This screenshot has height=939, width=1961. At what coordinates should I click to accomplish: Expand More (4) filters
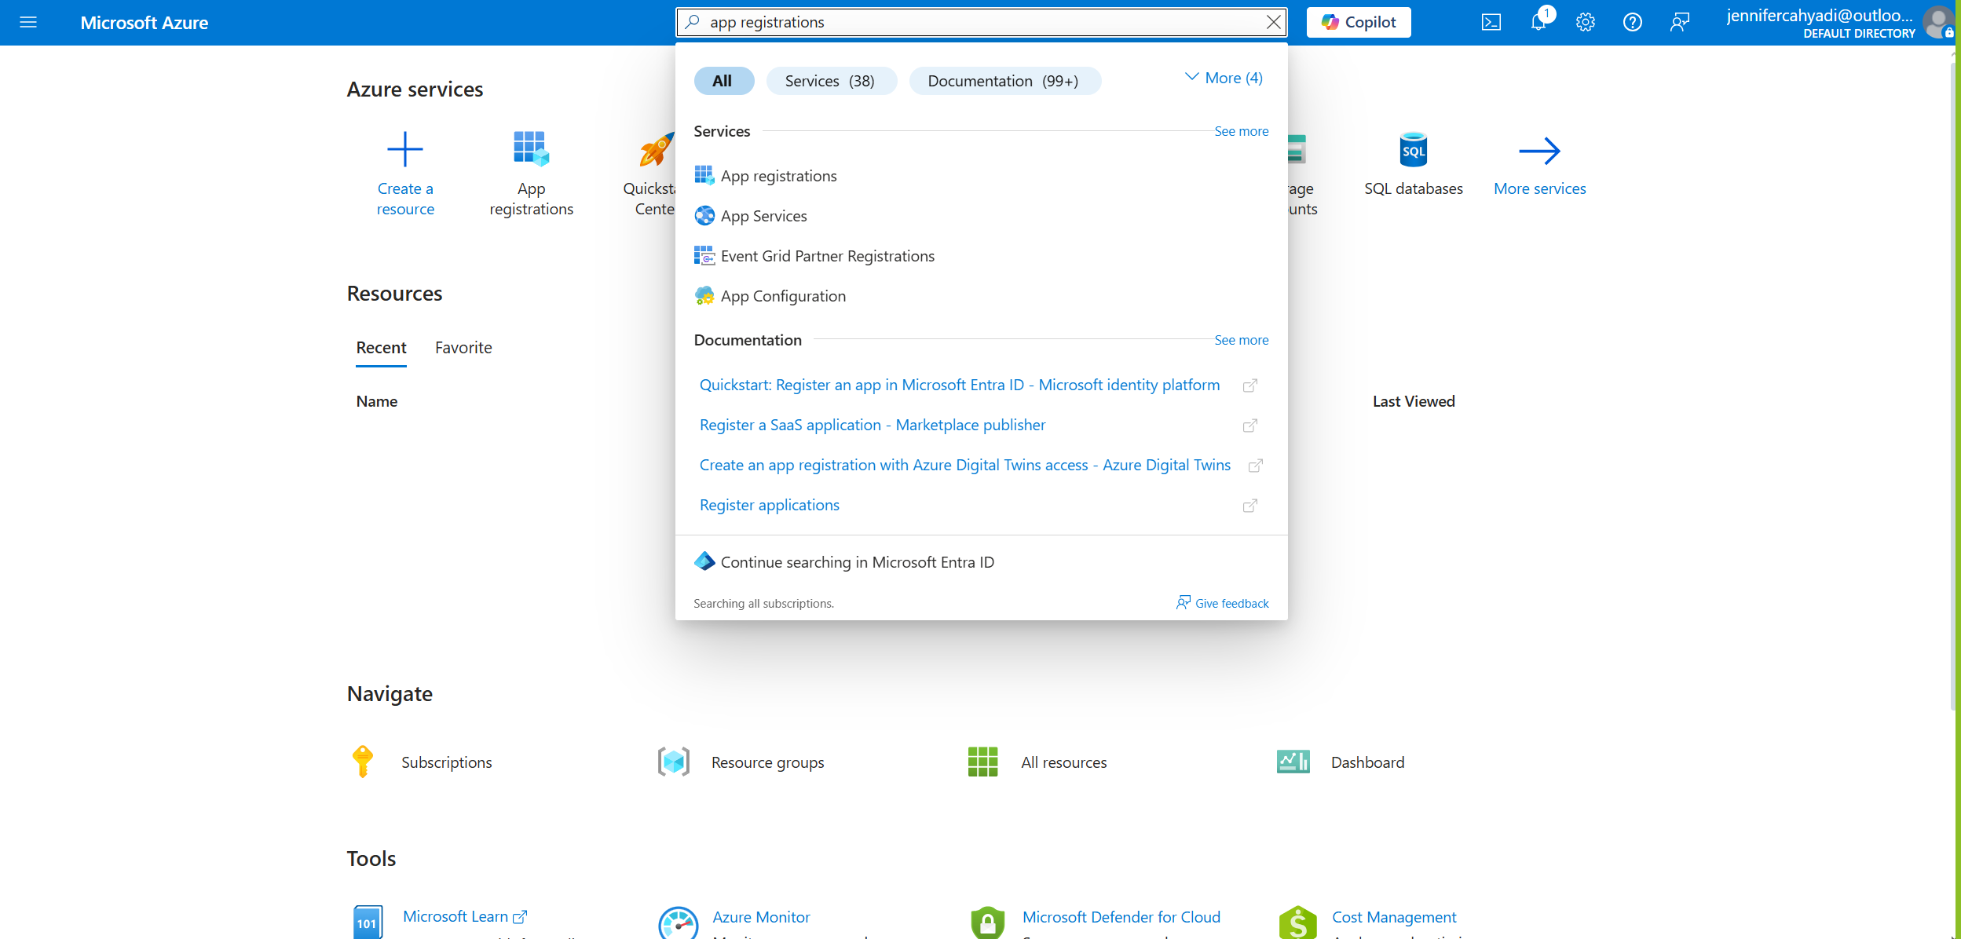tap(1224, 78)
